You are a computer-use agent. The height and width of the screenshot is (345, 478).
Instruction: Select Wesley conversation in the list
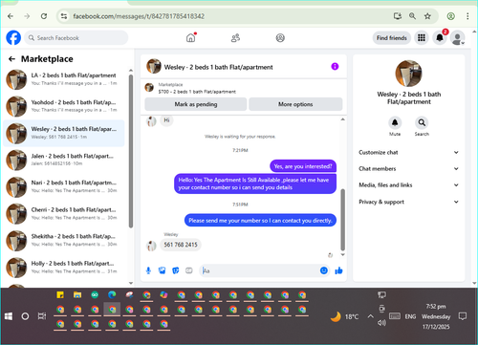tap(64, 133)
